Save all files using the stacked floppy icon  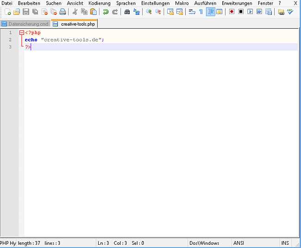pos(35,12)
